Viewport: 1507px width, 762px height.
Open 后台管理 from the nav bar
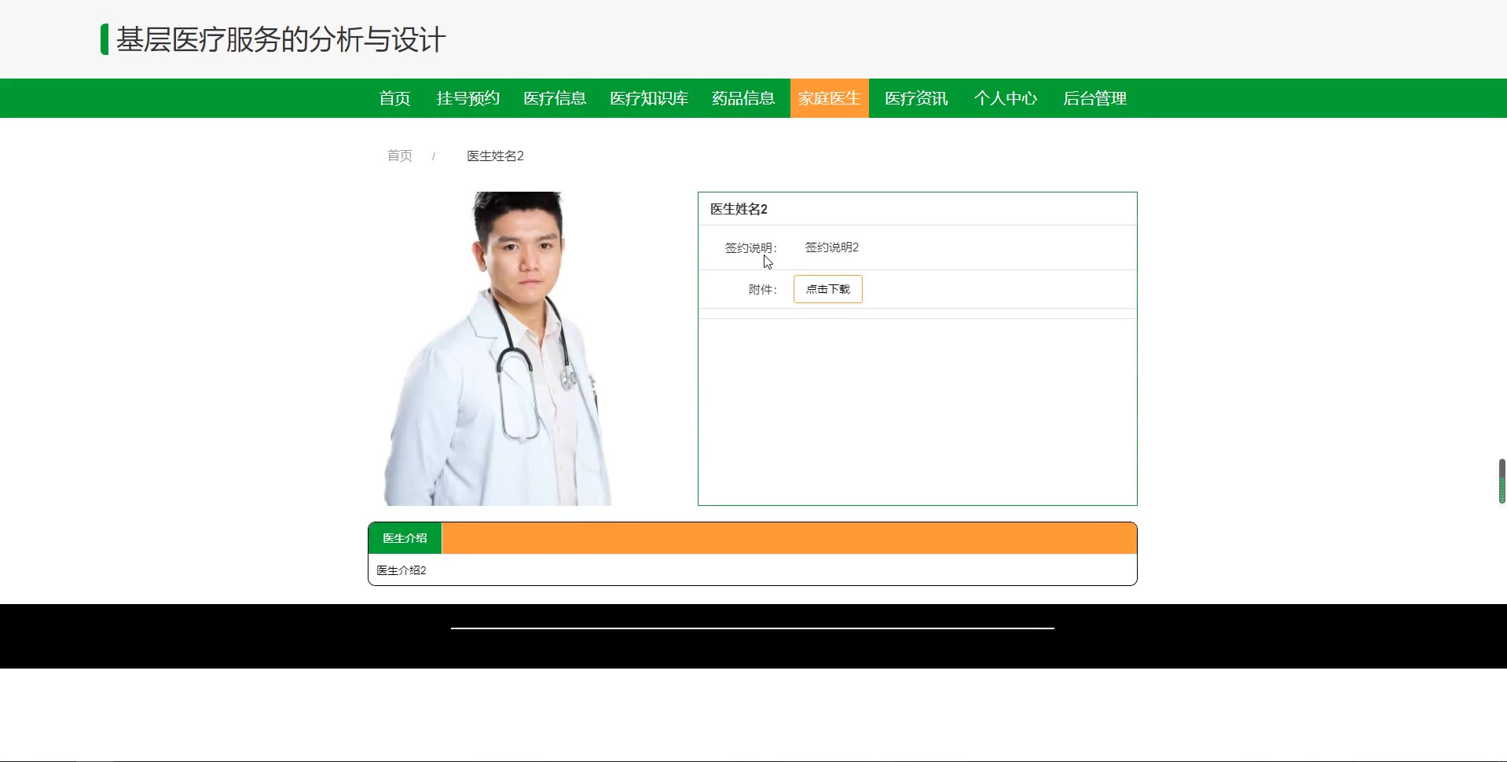tap(1094, 98)
